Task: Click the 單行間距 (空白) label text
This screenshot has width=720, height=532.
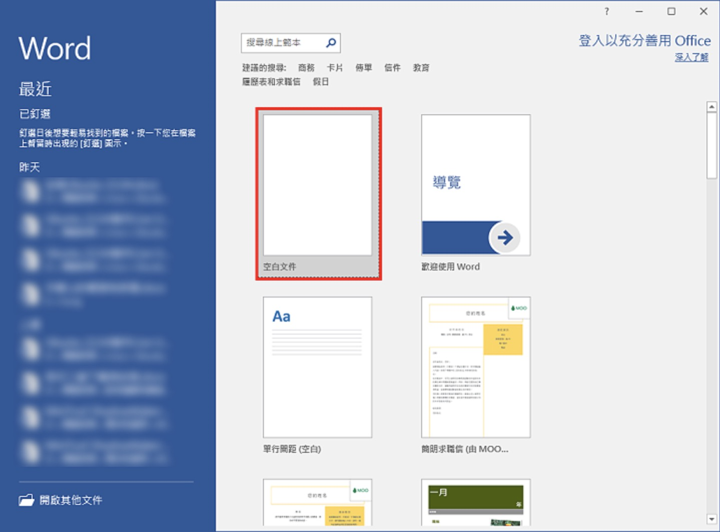Action: 292,449
